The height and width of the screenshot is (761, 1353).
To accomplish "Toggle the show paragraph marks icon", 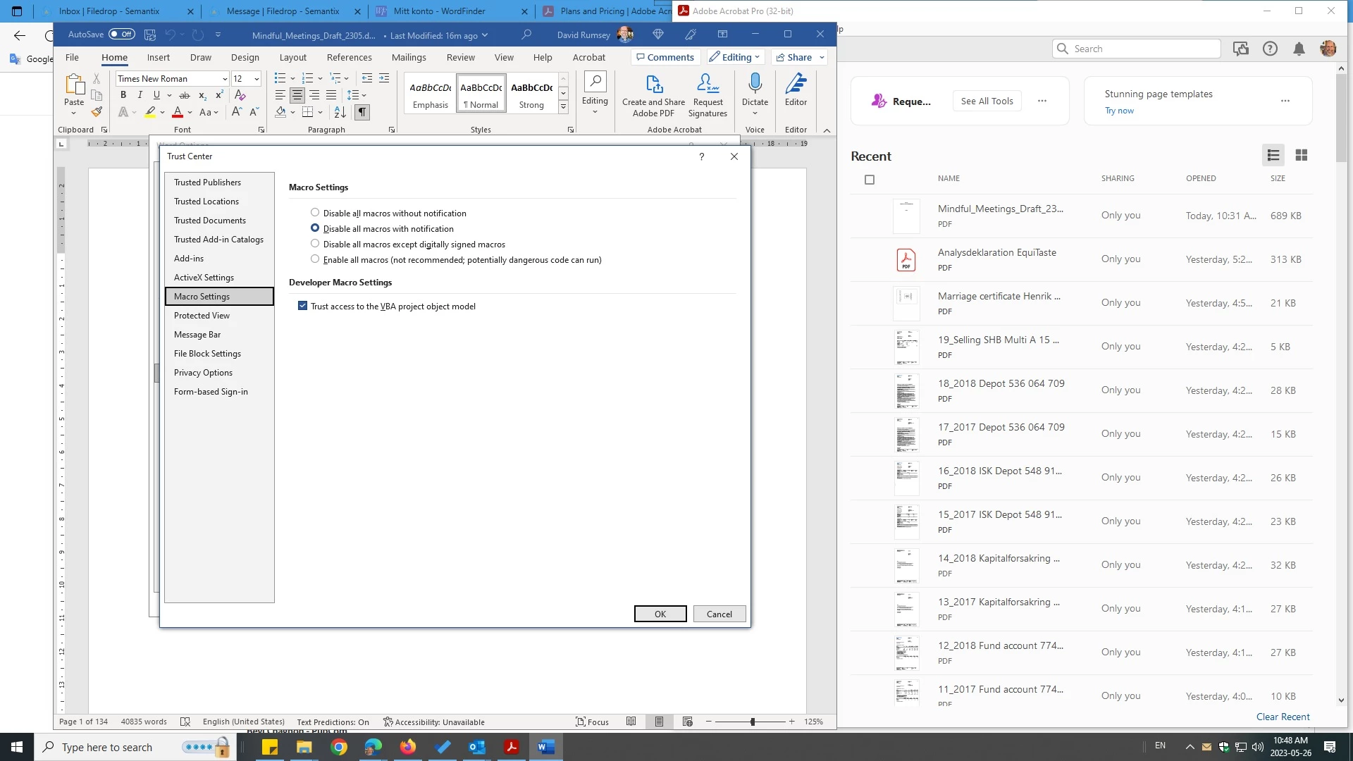I will coord(362,112).
